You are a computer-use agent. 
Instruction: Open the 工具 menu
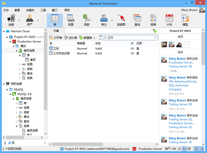[x=43, y=10]
